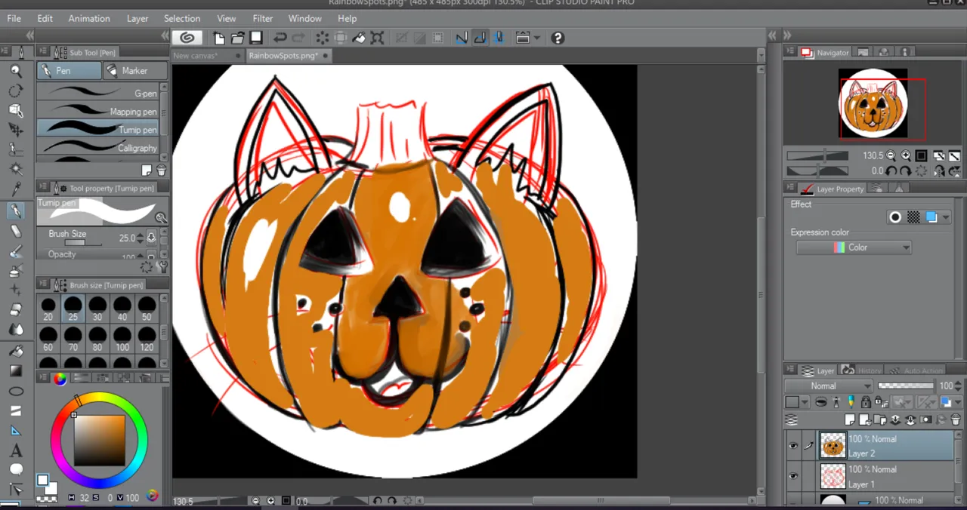Open the help question mark icon
The image size is (967, 510).
(558, 38)
